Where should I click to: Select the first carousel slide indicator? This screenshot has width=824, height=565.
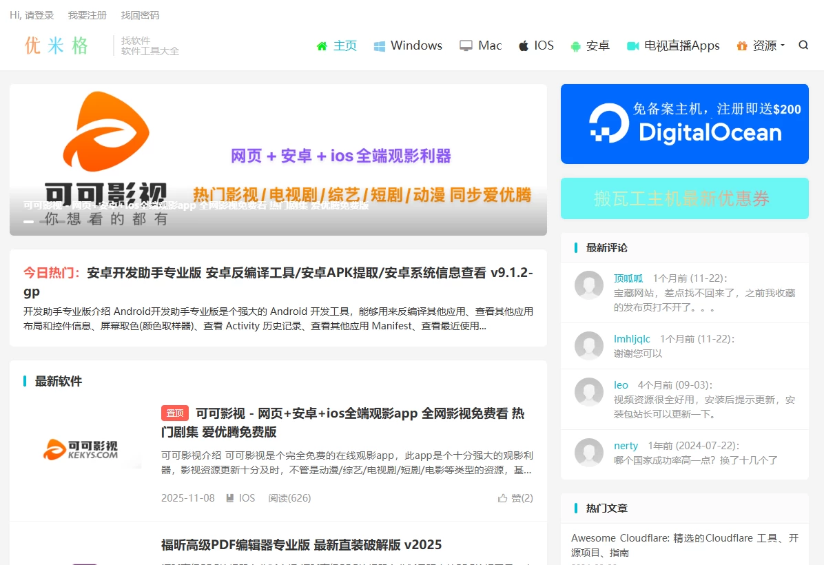point(28,222)
